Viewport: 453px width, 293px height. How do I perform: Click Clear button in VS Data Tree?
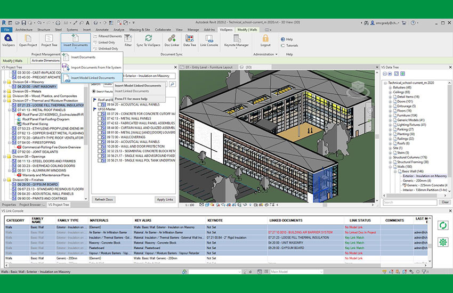(445, 202)
